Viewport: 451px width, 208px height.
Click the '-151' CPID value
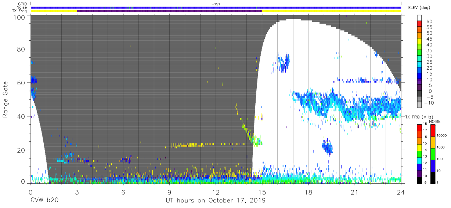tap(216, 4)
